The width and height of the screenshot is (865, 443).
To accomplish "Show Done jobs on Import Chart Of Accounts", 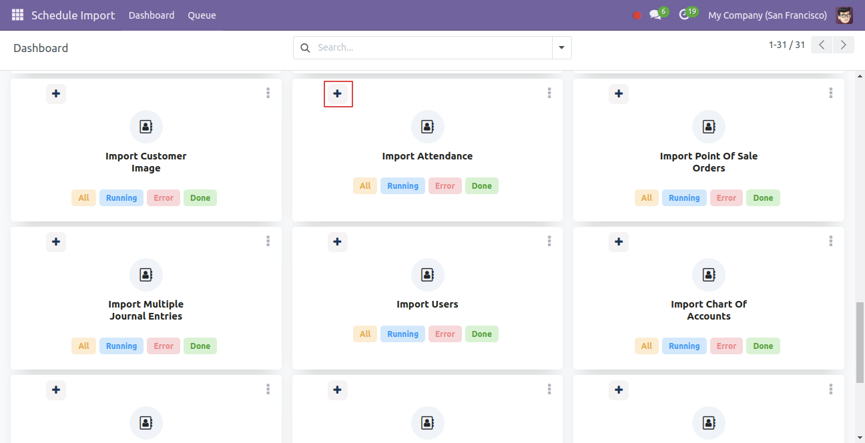I will point(764,346).
